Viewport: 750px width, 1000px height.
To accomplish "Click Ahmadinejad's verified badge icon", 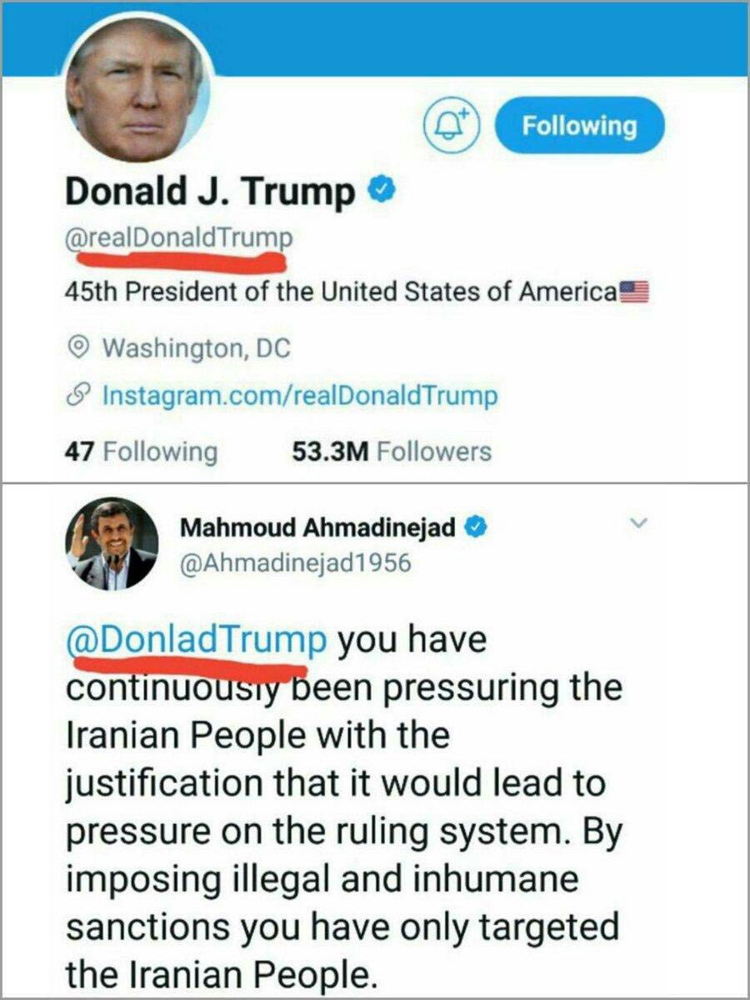I will tap(476, 527).
